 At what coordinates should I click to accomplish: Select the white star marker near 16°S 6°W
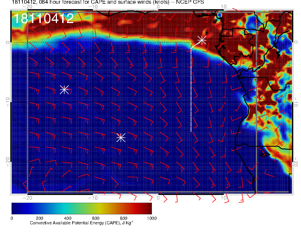121,138
